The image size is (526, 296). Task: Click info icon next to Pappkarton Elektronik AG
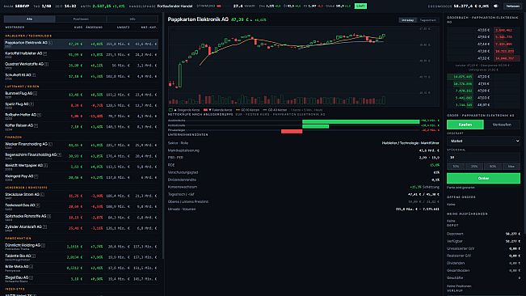pos(51,43)
